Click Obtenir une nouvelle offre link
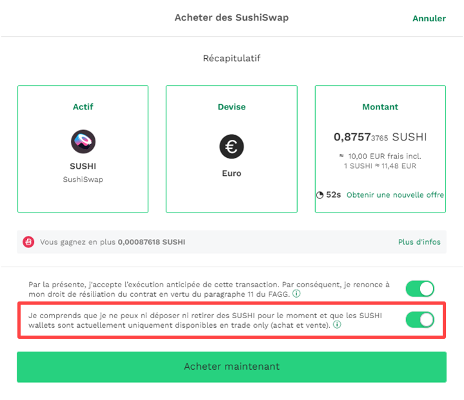 (395, 195)
